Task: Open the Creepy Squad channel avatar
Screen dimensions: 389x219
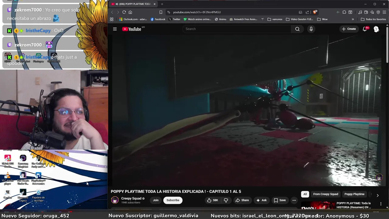Action: tap(115, 200)
